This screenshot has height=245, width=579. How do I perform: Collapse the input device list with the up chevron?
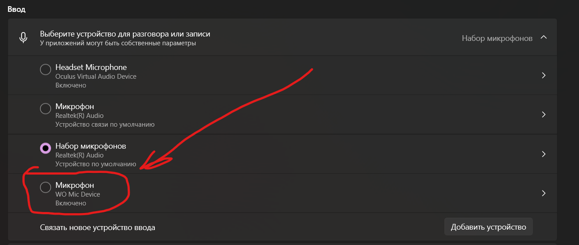click(543, 38)
